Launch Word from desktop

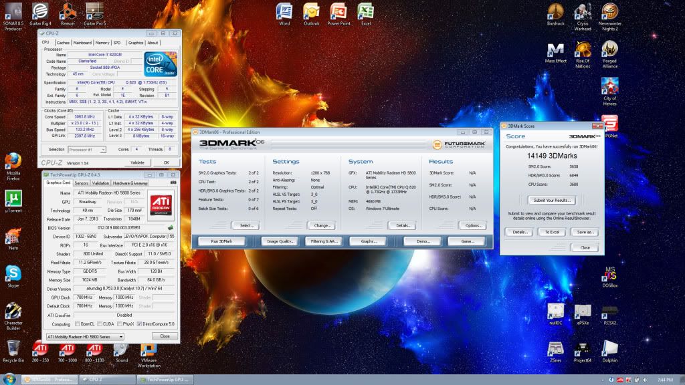284,14
